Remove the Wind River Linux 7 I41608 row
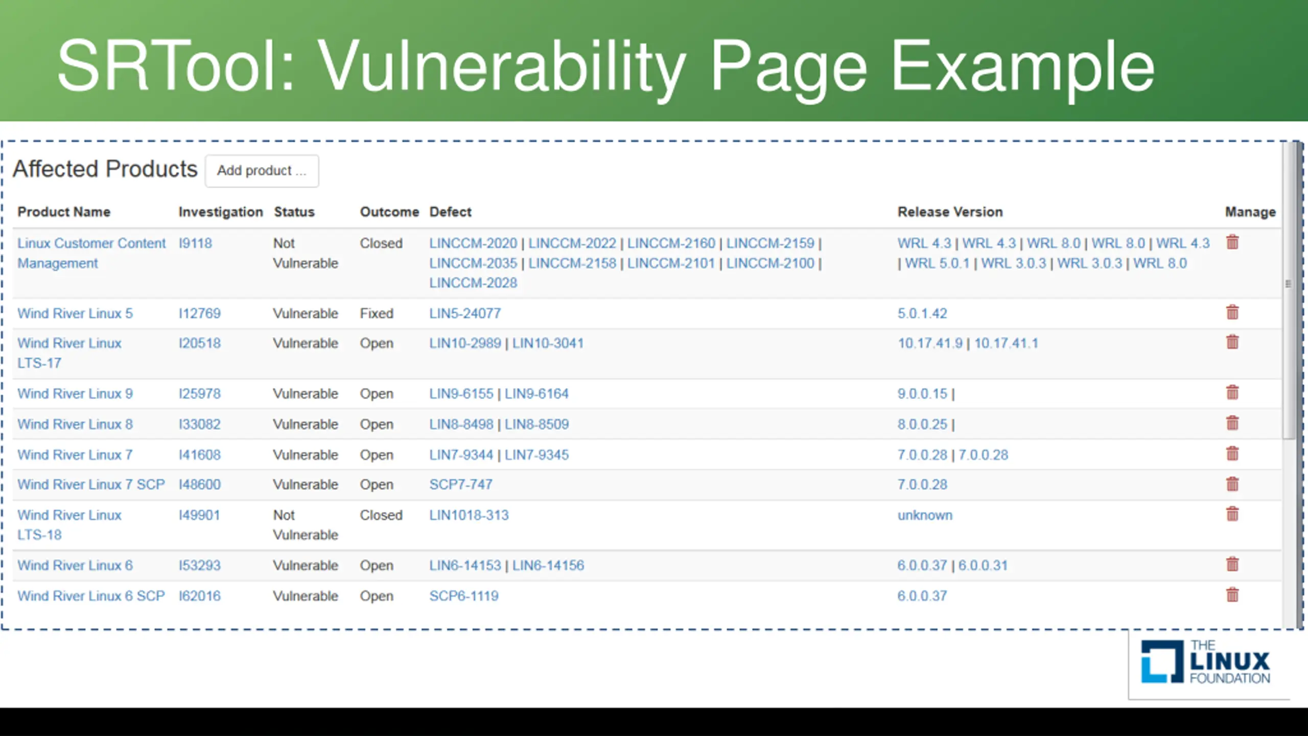 coord(1232,454)
